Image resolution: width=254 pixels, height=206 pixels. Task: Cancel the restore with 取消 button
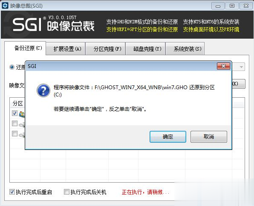209,137
